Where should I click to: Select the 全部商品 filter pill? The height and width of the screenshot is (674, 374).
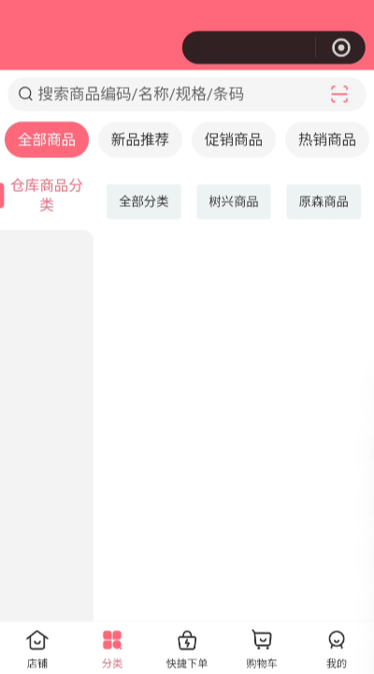pyautogui.click(x=47, y=139)
